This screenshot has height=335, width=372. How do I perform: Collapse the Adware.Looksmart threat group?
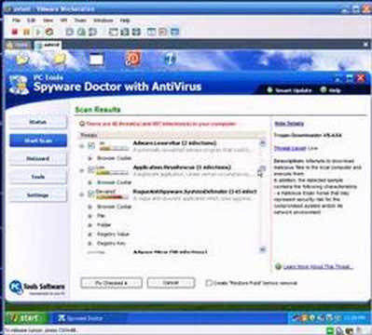[x=82, y=146]
